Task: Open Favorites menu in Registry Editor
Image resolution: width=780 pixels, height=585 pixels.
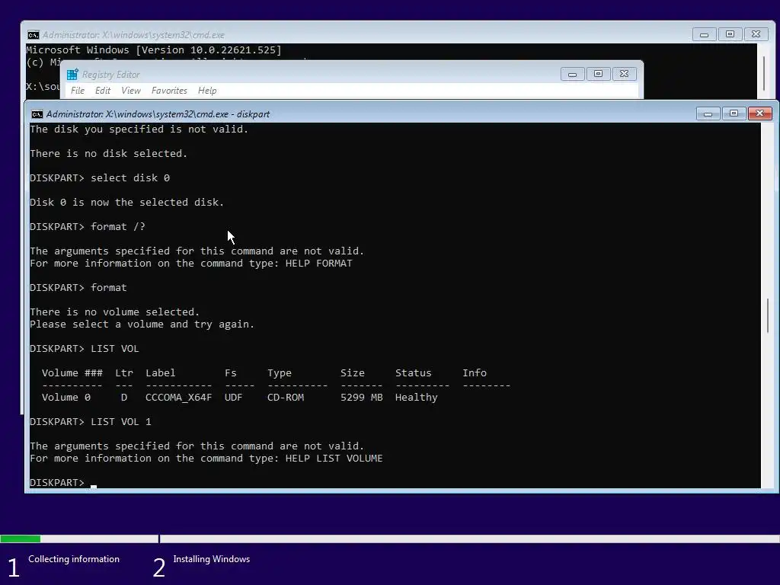Action: coord(169,91)
